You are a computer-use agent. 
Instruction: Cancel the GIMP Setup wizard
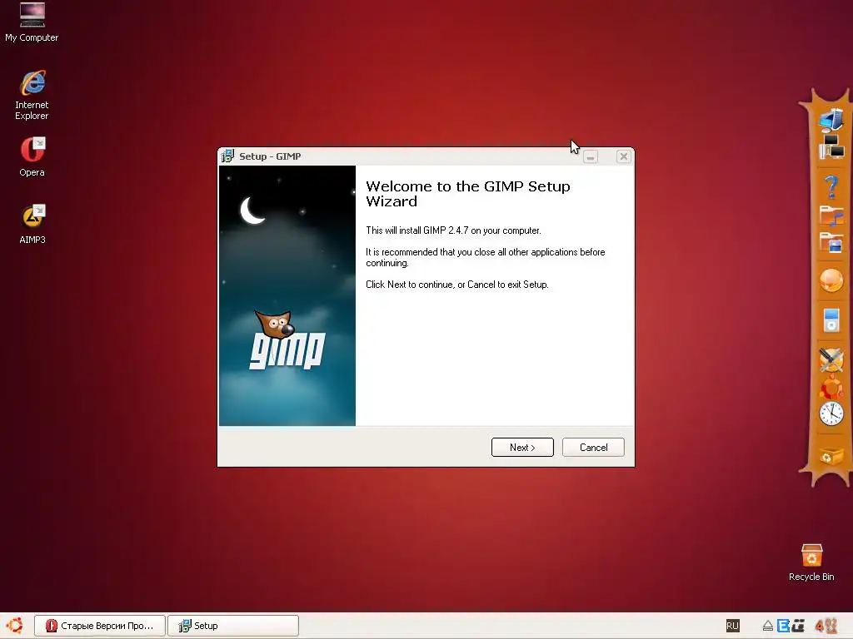click(x=593, y=447)
